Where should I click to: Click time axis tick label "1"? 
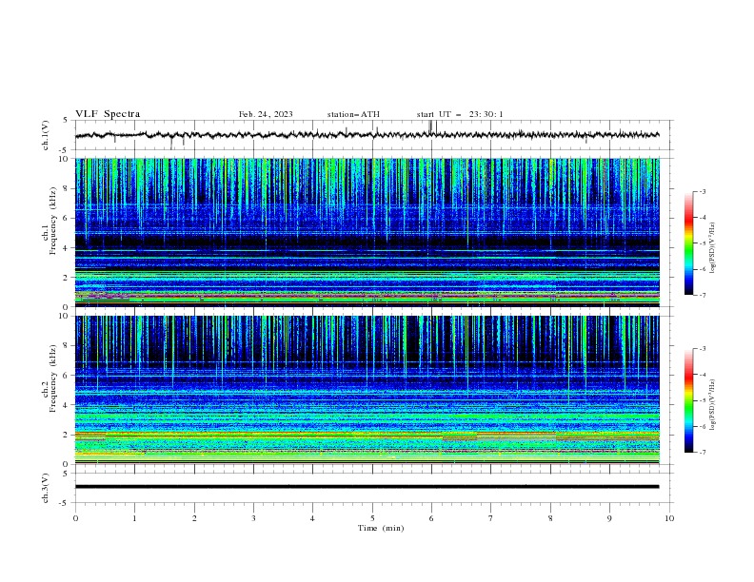coord(134,518)
